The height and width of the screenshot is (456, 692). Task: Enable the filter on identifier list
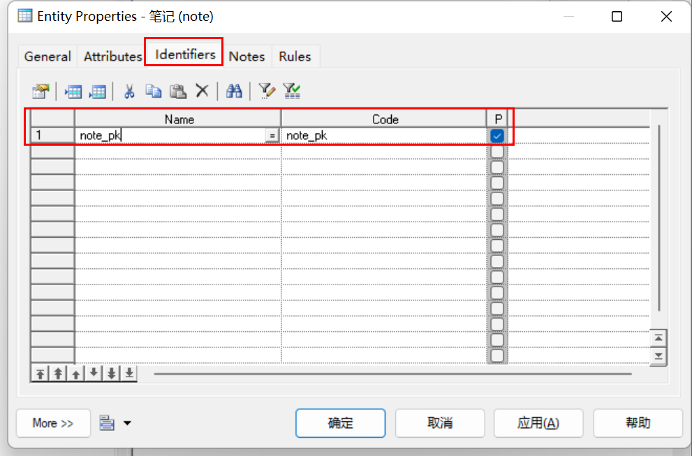click(292, 91)
